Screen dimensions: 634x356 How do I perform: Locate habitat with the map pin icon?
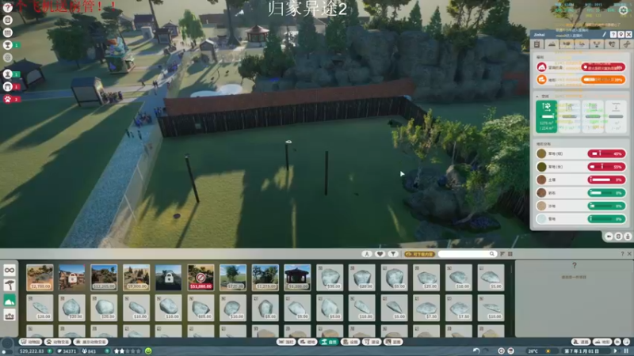(621, 35)
